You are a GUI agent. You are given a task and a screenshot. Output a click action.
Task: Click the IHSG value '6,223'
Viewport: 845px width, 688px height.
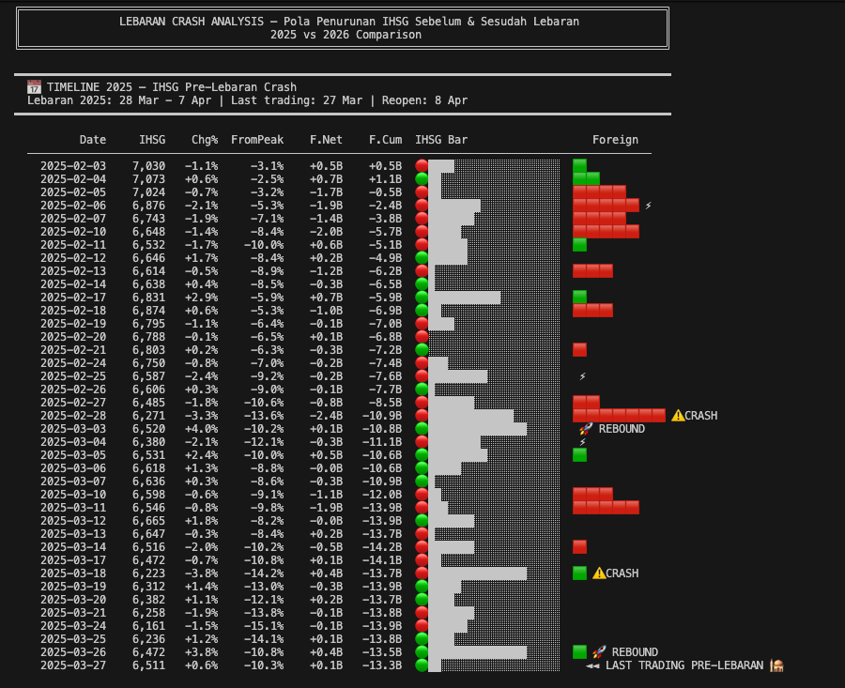coord(148,573)
